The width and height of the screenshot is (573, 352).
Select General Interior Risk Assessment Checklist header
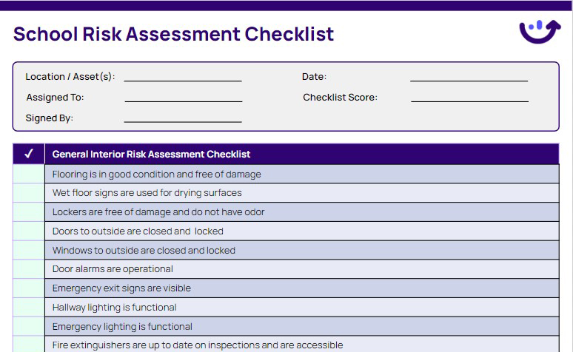(x=151, y=155)
